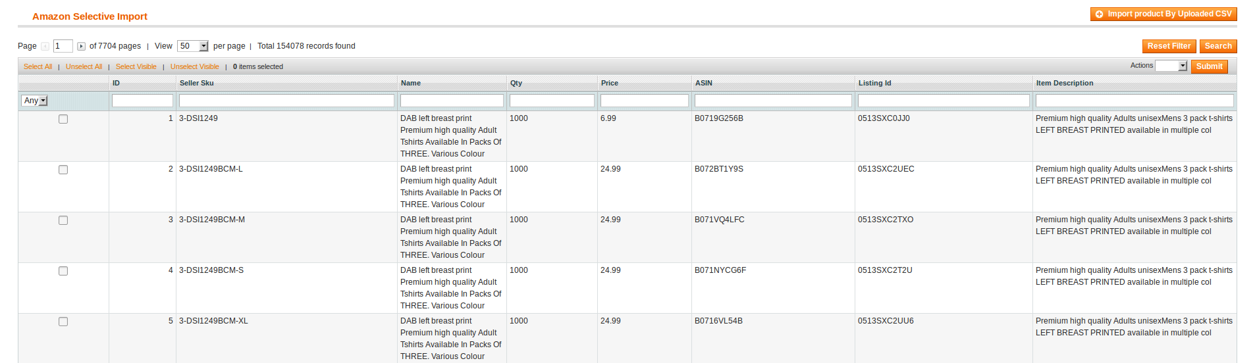Image resolution: width=1255 pixels, height=363 pixels.
Task: Open the Actions dropdown
Action: 1171,66
